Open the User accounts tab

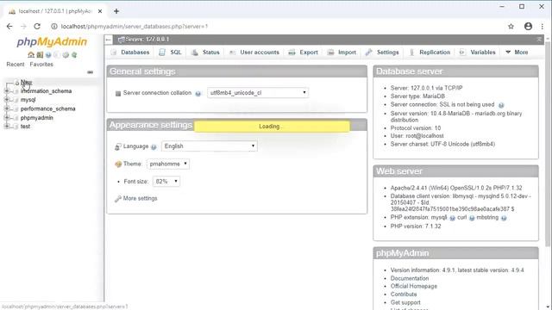pos(254,52)
